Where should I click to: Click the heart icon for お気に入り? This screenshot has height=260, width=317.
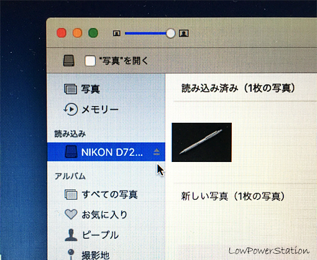tap(71, 214)
